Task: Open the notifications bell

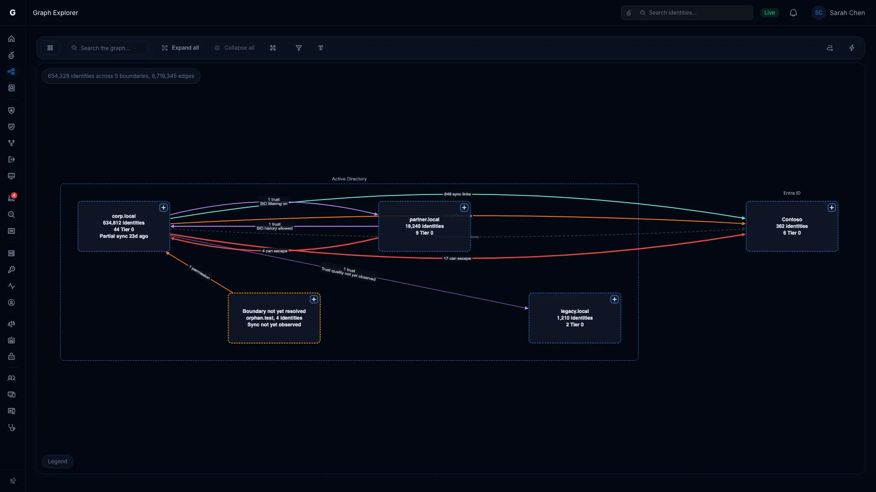Action: coord(793,13)
